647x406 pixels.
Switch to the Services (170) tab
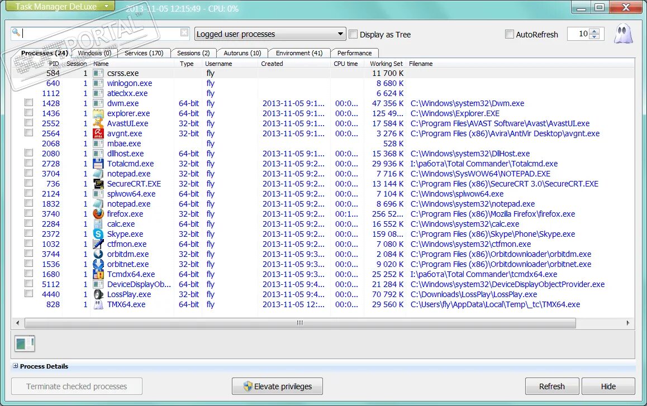(144, 53)
